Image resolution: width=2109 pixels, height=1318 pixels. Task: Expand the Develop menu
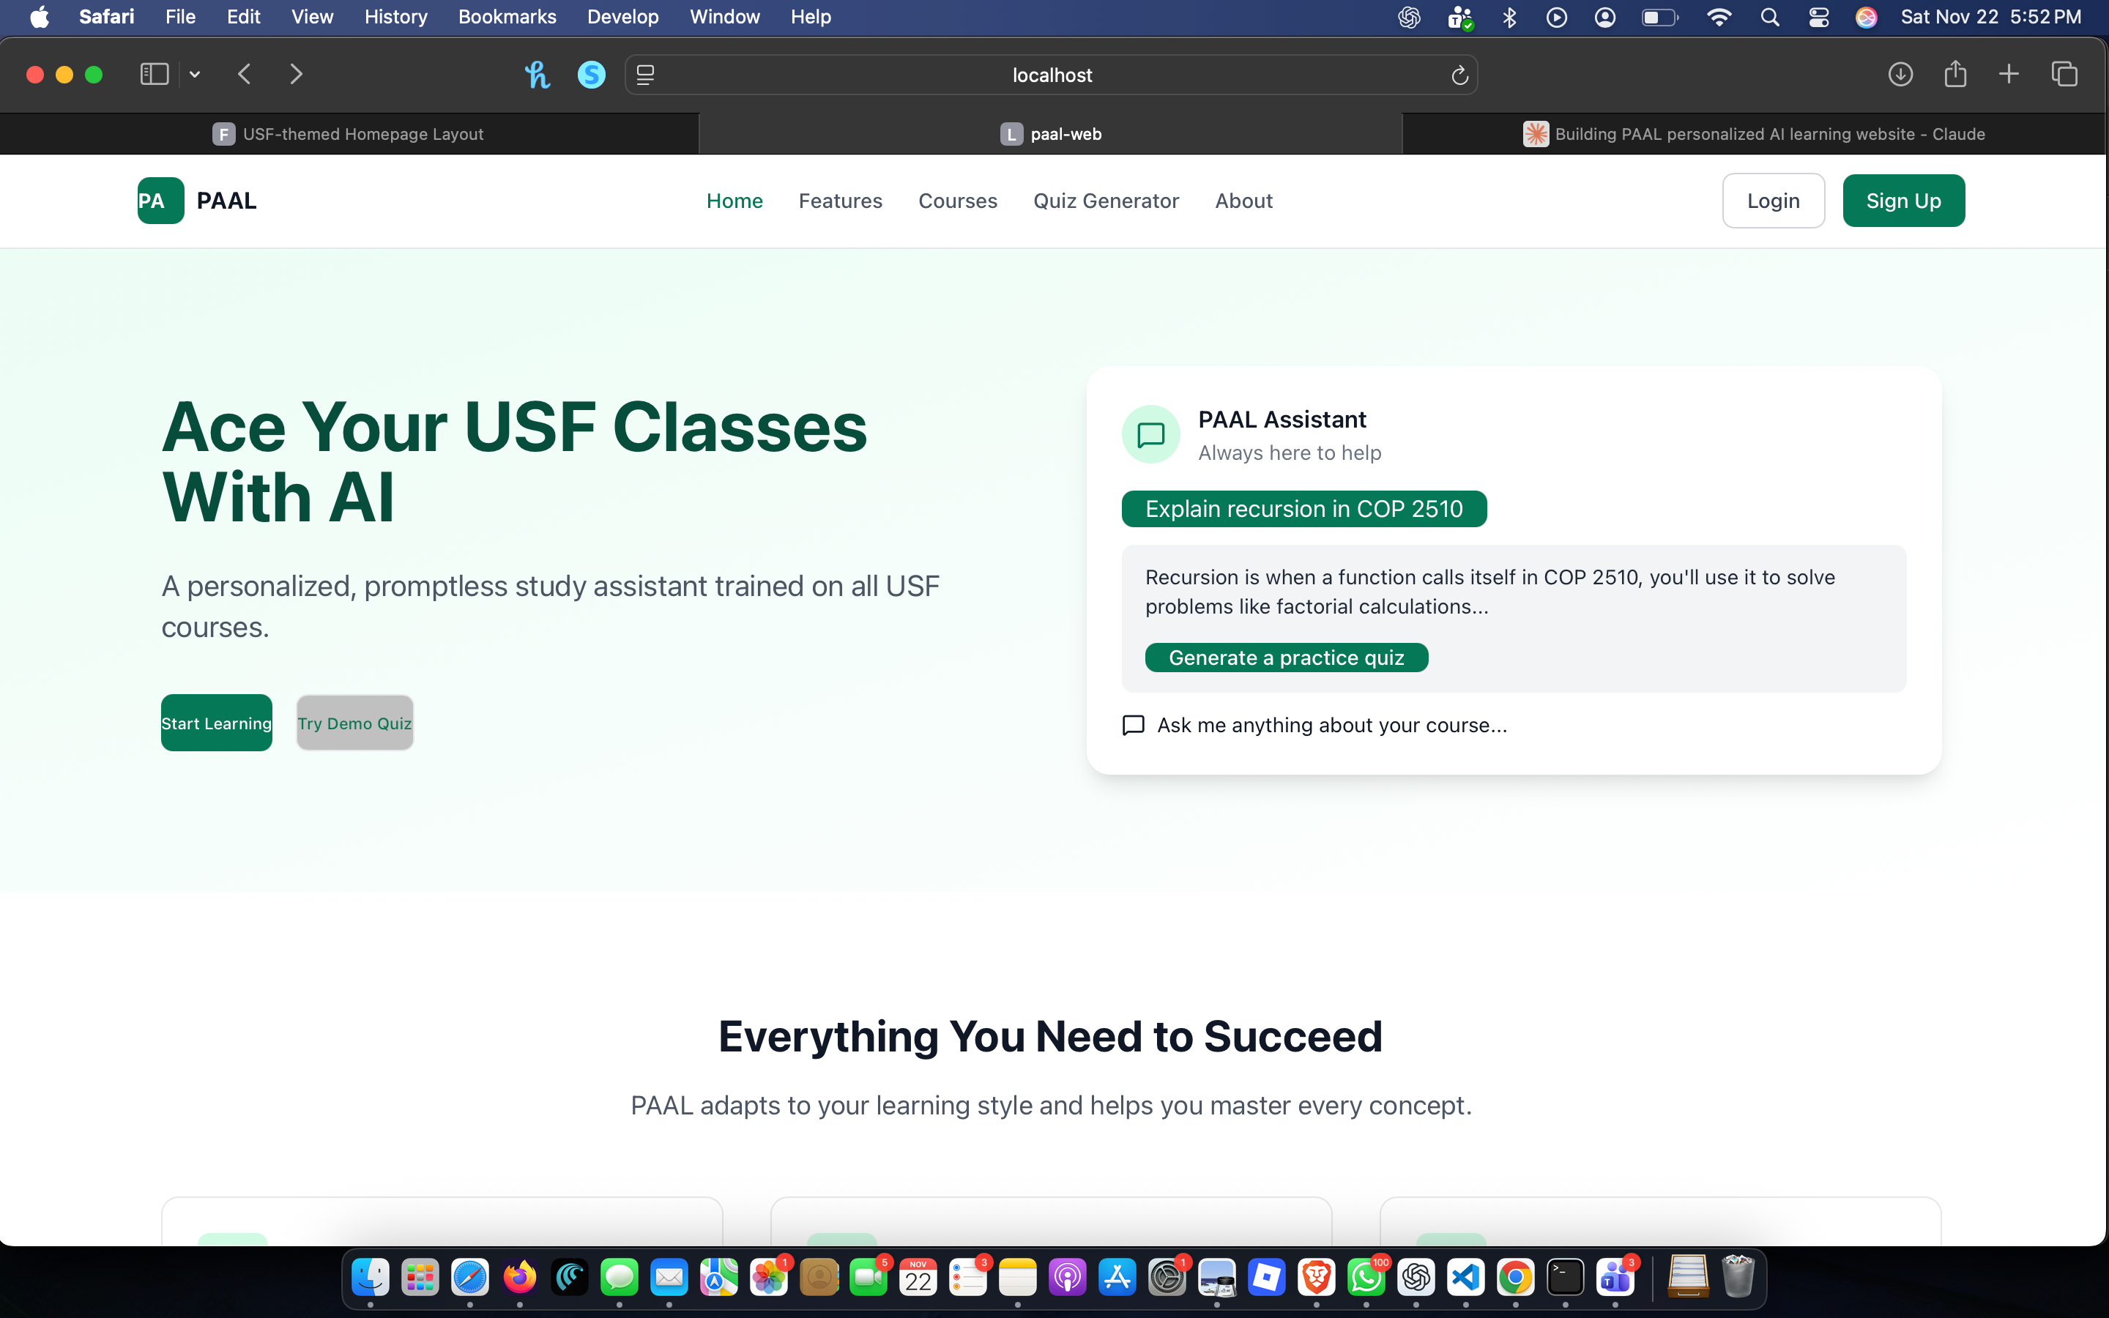pyautogui.click(x=622, y=17)
